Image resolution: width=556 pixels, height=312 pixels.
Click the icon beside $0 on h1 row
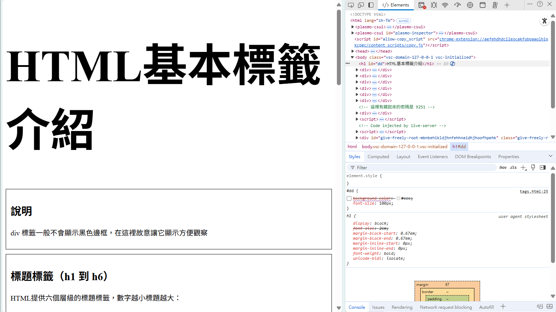[453, 64]
